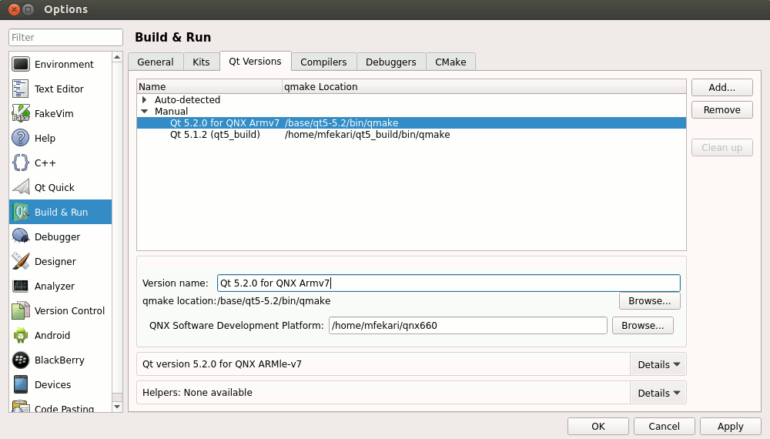
Task: Select the C++ braces icon
Action: [21, 163]
